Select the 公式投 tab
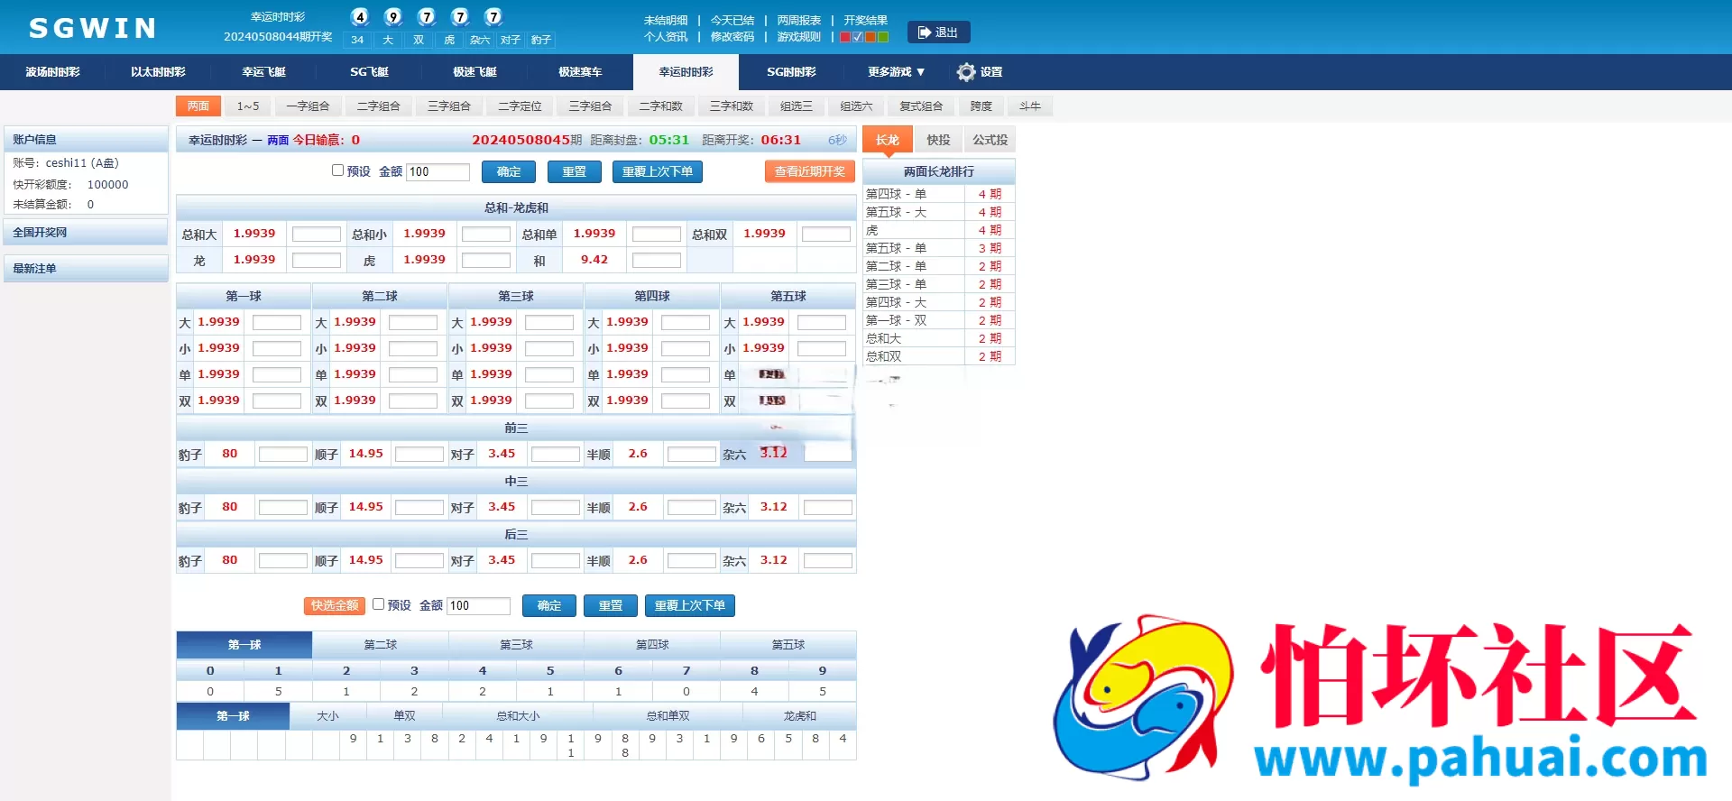The height and width of the screenshot is (801, 1732). 990,140
